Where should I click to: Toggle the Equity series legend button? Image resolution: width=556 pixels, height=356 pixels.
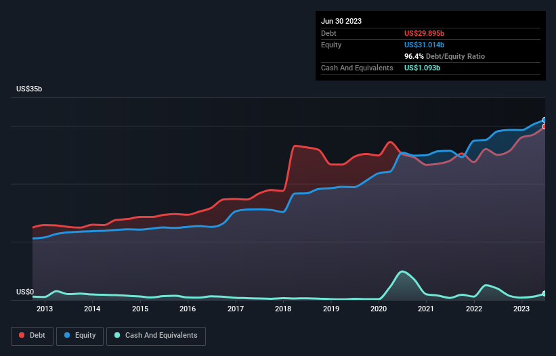tap(80, 336)
